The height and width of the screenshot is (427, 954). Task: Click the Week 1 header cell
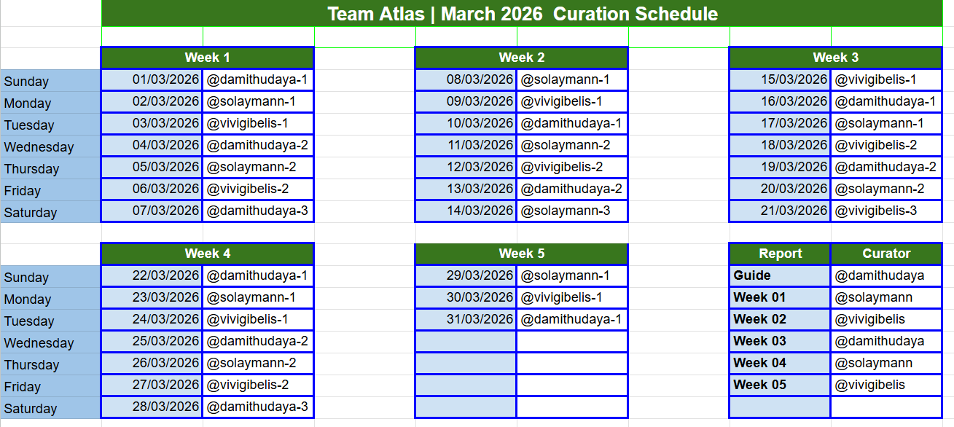(207, 58)
